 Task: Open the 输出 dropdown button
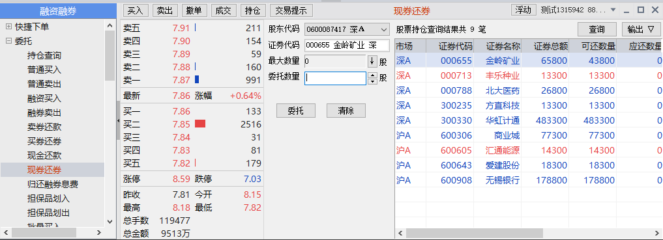(x=641, y=29)
